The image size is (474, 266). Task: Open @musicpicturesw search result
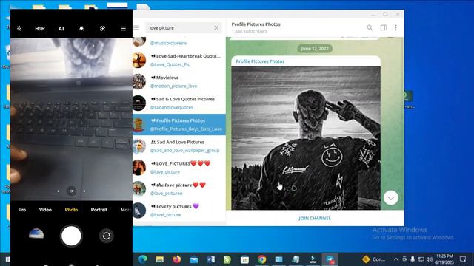[x=179, y=42]
